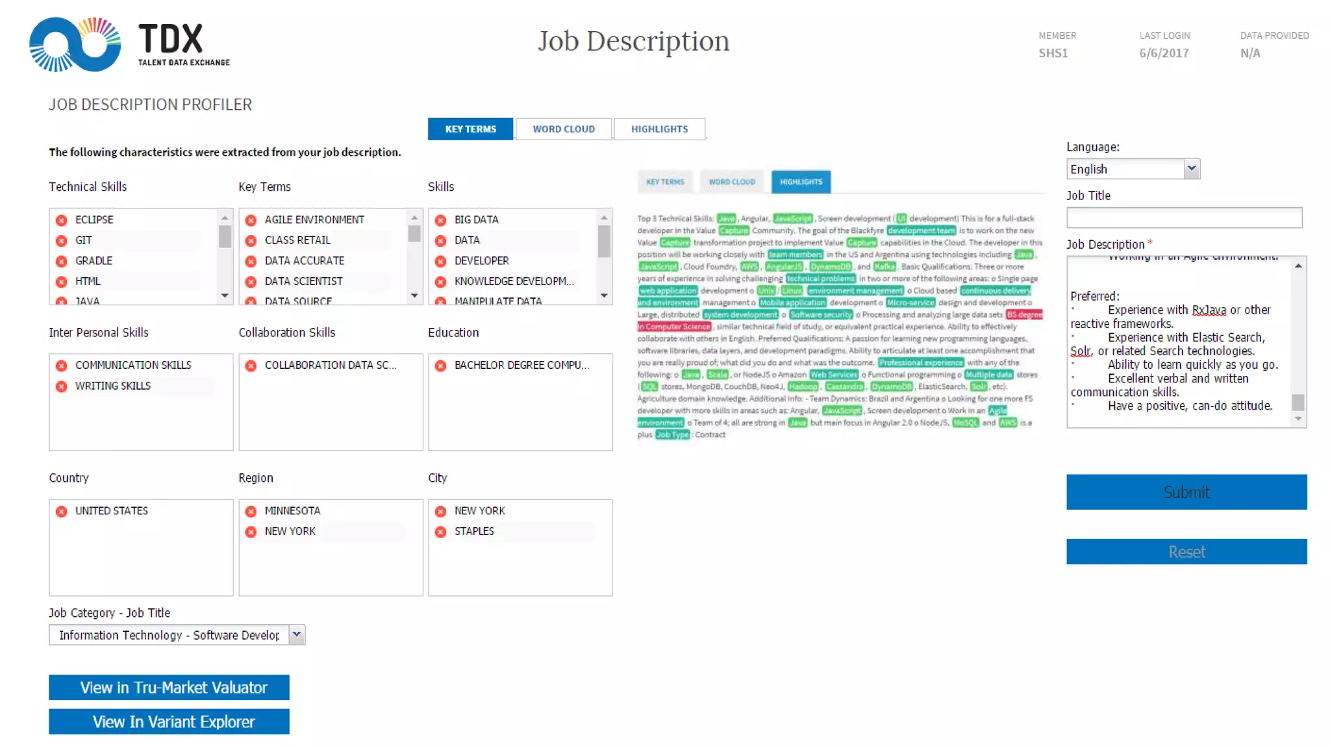The image size is (1330, 748).
Task: Remove MINNESOTA from Region list
Action: [x=251, y=511]
